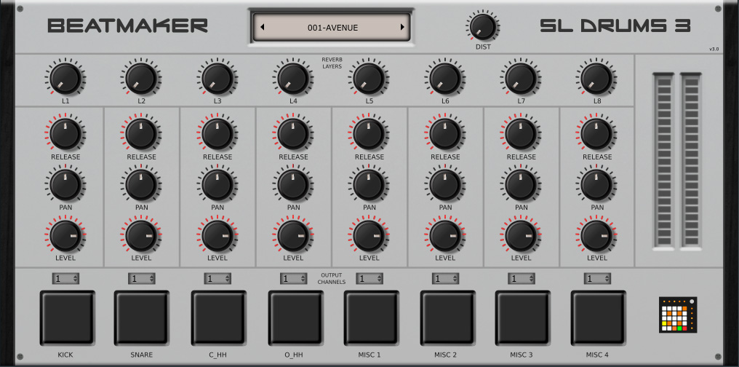
Task: Click the SL DRUMS 3 title
Action: (615, 26)
